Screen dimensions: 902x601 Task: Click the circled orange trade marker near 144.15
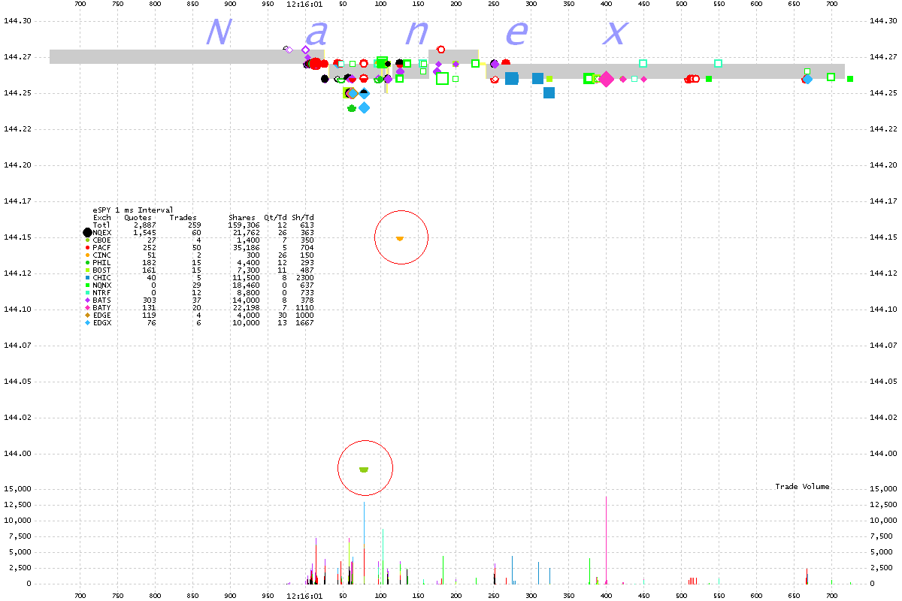400,238
